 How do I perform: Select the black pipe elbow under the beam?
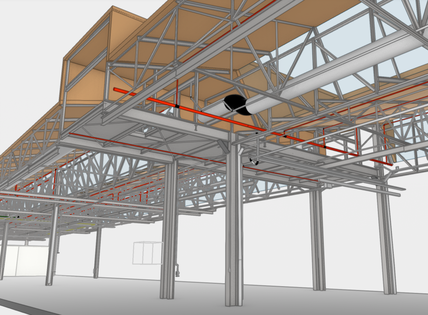point(253,161)
